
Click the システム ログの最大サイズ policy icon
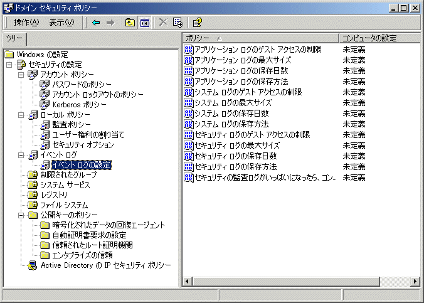coord(188,103)
